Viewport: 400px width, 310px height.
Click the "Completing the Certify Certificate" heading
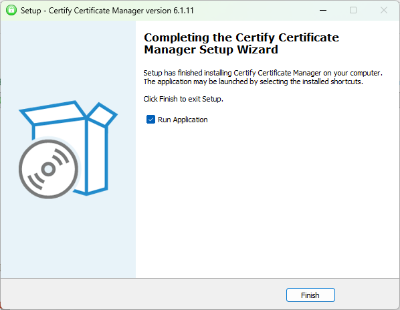pos(241,37)
